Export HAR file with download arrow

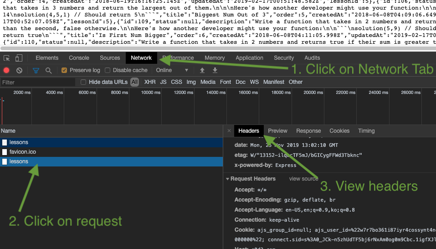(215, 70)
